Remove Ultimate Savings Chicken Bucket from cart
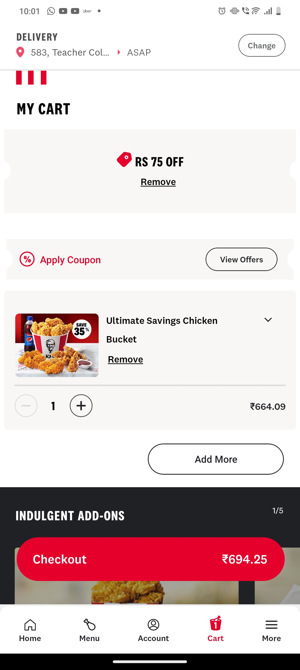The width and height of the screenshot is (300, 670). pyautogui.click(x=126, y=359)
